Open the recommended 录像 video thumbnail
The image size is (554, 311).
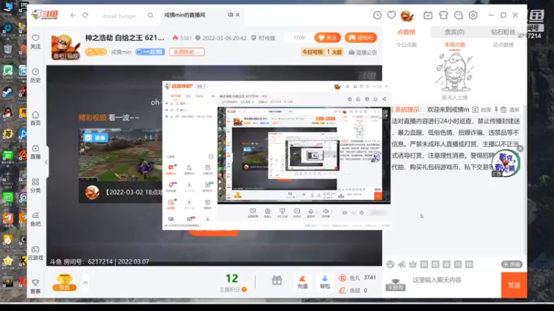point(120,155)
